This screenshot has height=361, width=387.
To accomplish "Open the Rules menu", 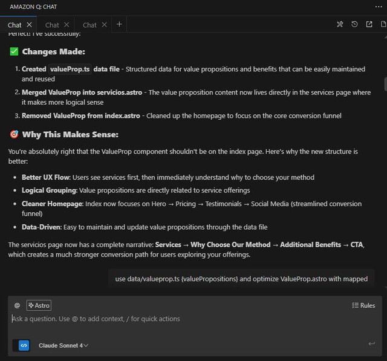I will [x=363, y=305].
